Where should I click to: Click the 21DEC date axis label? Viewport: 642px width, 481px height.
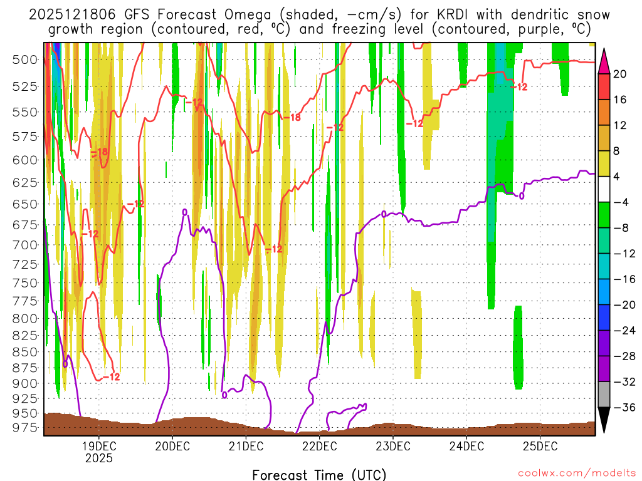pyautogui.click(x=246, y=446)
